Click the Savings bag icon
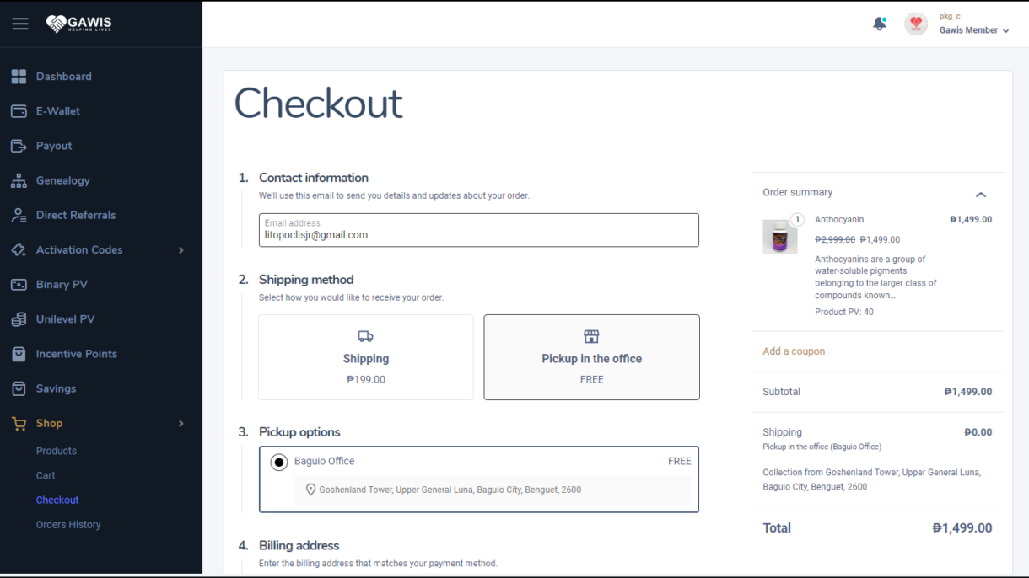1029x578 pixels. 19,388
